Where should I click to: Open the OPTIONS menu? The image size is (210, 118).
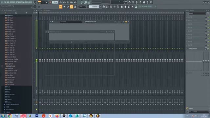click(x=22, y=2)
